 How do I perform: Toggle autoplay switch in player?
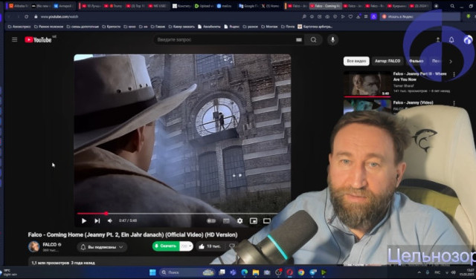[211, 221]
